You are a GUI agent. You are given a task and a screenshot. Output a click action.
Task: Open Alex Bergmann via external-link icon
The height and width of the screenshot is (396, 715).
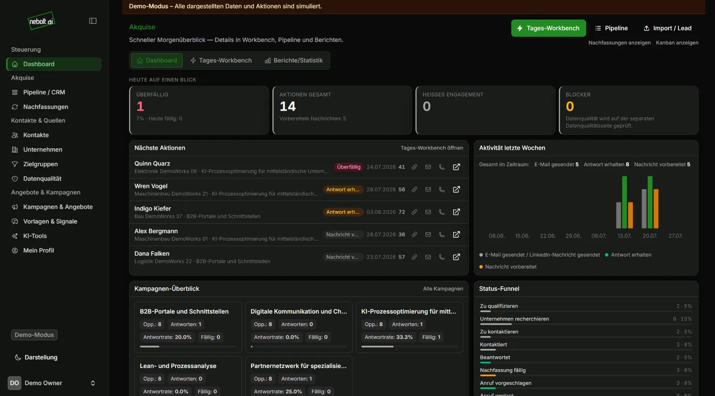456,235
